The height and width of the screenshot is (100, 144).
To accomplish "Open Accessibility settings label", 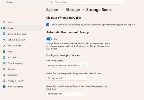I will pyautogui.click(x=13, y=75).
